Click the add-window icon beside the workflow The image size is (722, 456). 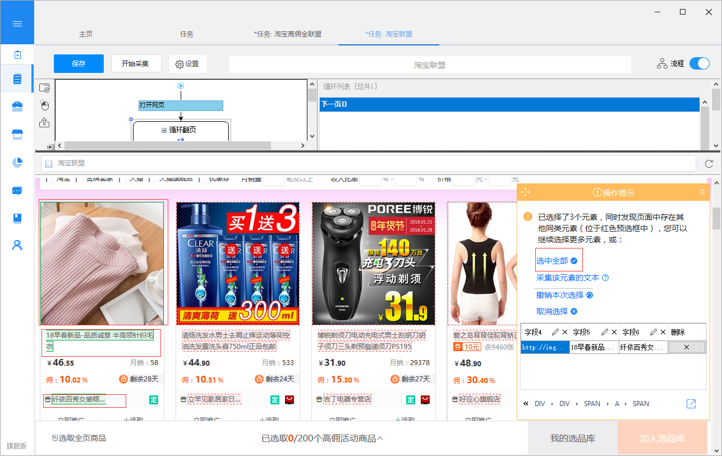click(x=45, y=88)
